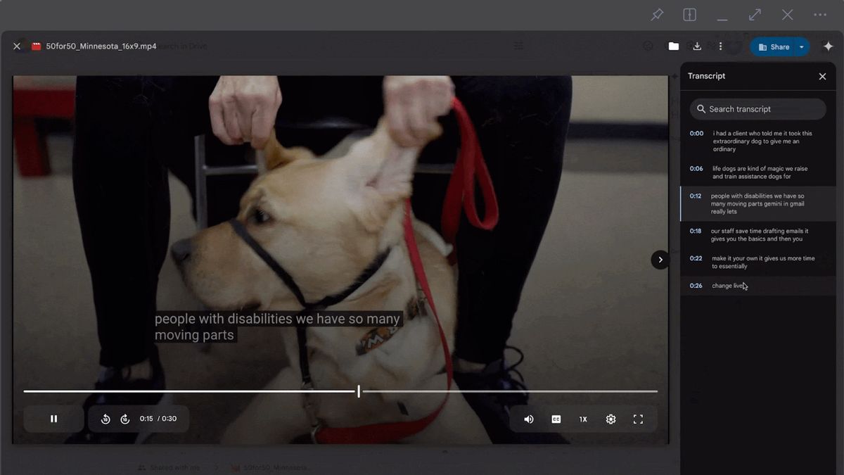Screen dimensions: 844x475
Task: Open the Gemini sparkle panel
Action: click(x=829, y=46)
